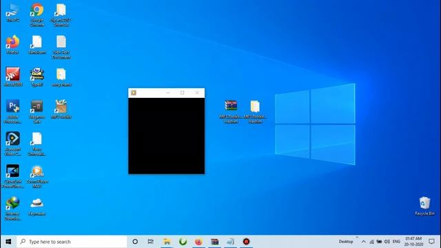Screen dimensions: 441x248
Task: Select the shortcut folder in the top row
Action: (x=61, y=14)
